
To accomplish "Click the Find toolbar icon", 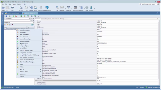I will pyautogui.click(x=57, y=8).
